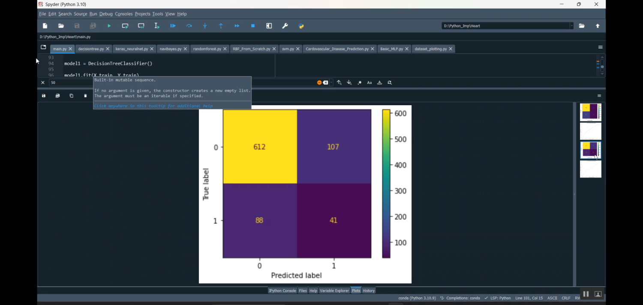Switch to the randomforest.py tab

[x=207, y=49]
